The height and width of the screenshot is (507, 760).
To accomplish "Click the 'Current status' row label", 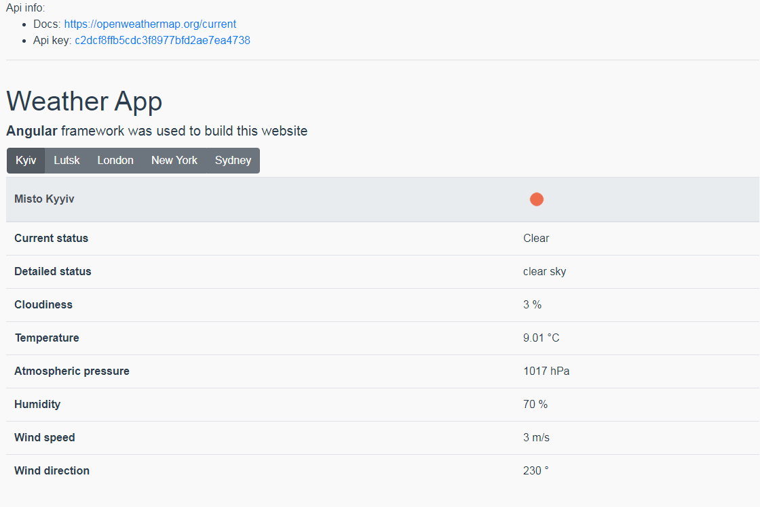I will tap(52, 238).
